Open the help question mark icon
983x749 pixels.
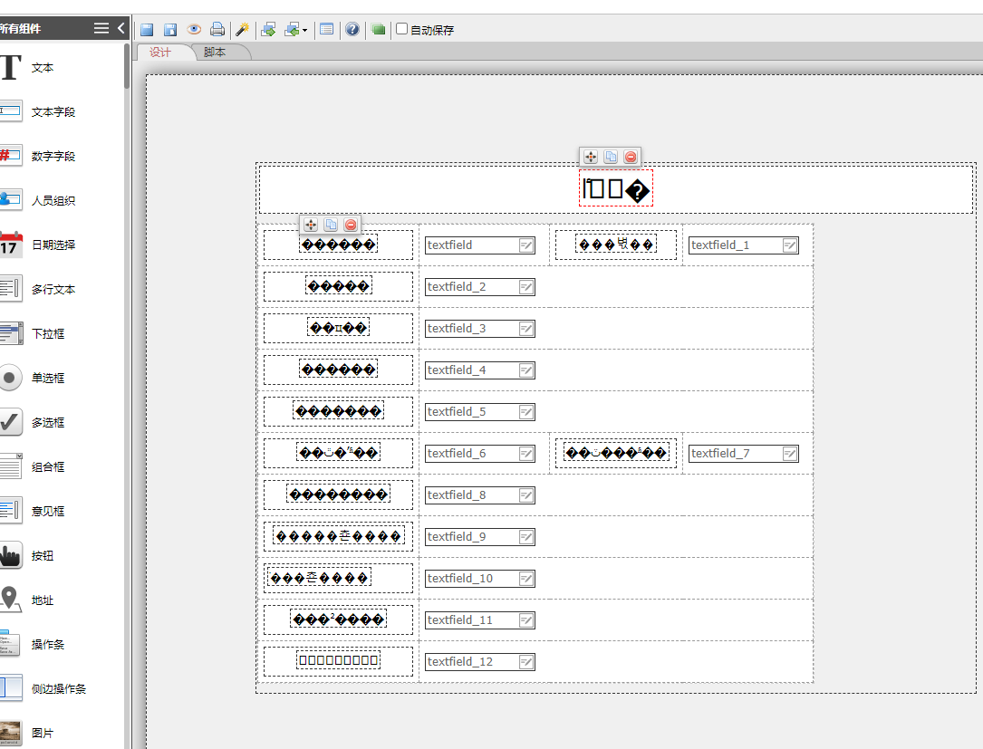point(352,29)
